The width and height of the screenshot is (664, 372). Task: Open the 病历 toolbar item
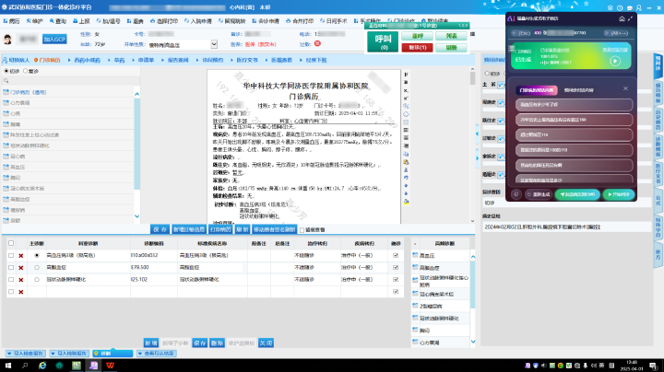click(x=11, y=21)
